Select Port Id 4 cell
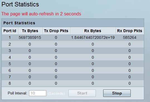This screenshot has width=150, height=102. [x=10, y=57]
